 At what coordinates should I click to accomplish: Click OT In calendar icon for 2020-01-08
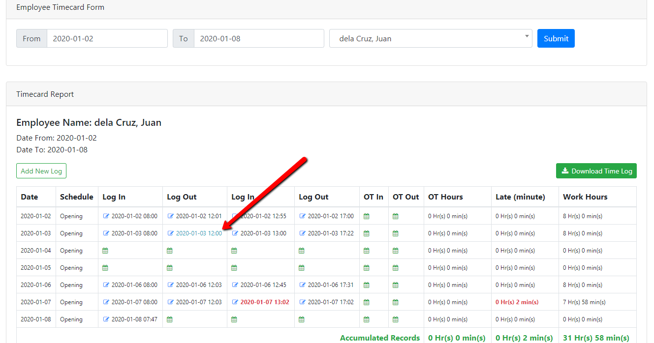pyautogui.click(x=367, y=319)
